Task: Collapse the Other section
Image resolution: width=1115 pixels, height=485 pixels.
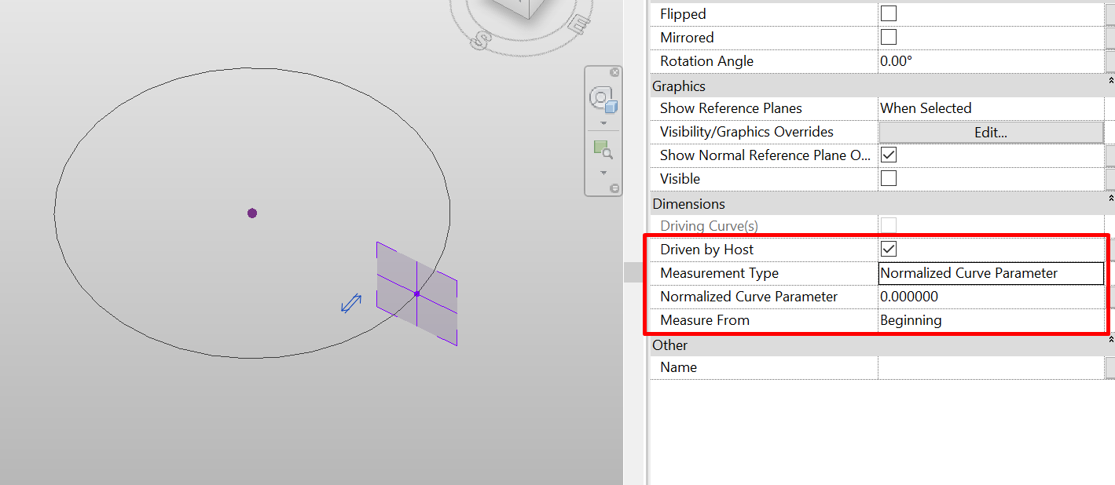Action: point(1110,340)
